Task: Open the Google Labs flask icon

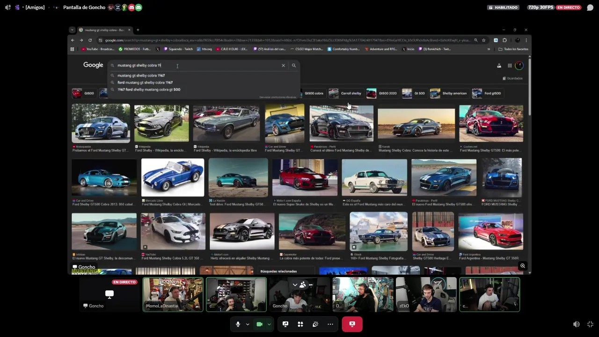Action: [499, 66]
